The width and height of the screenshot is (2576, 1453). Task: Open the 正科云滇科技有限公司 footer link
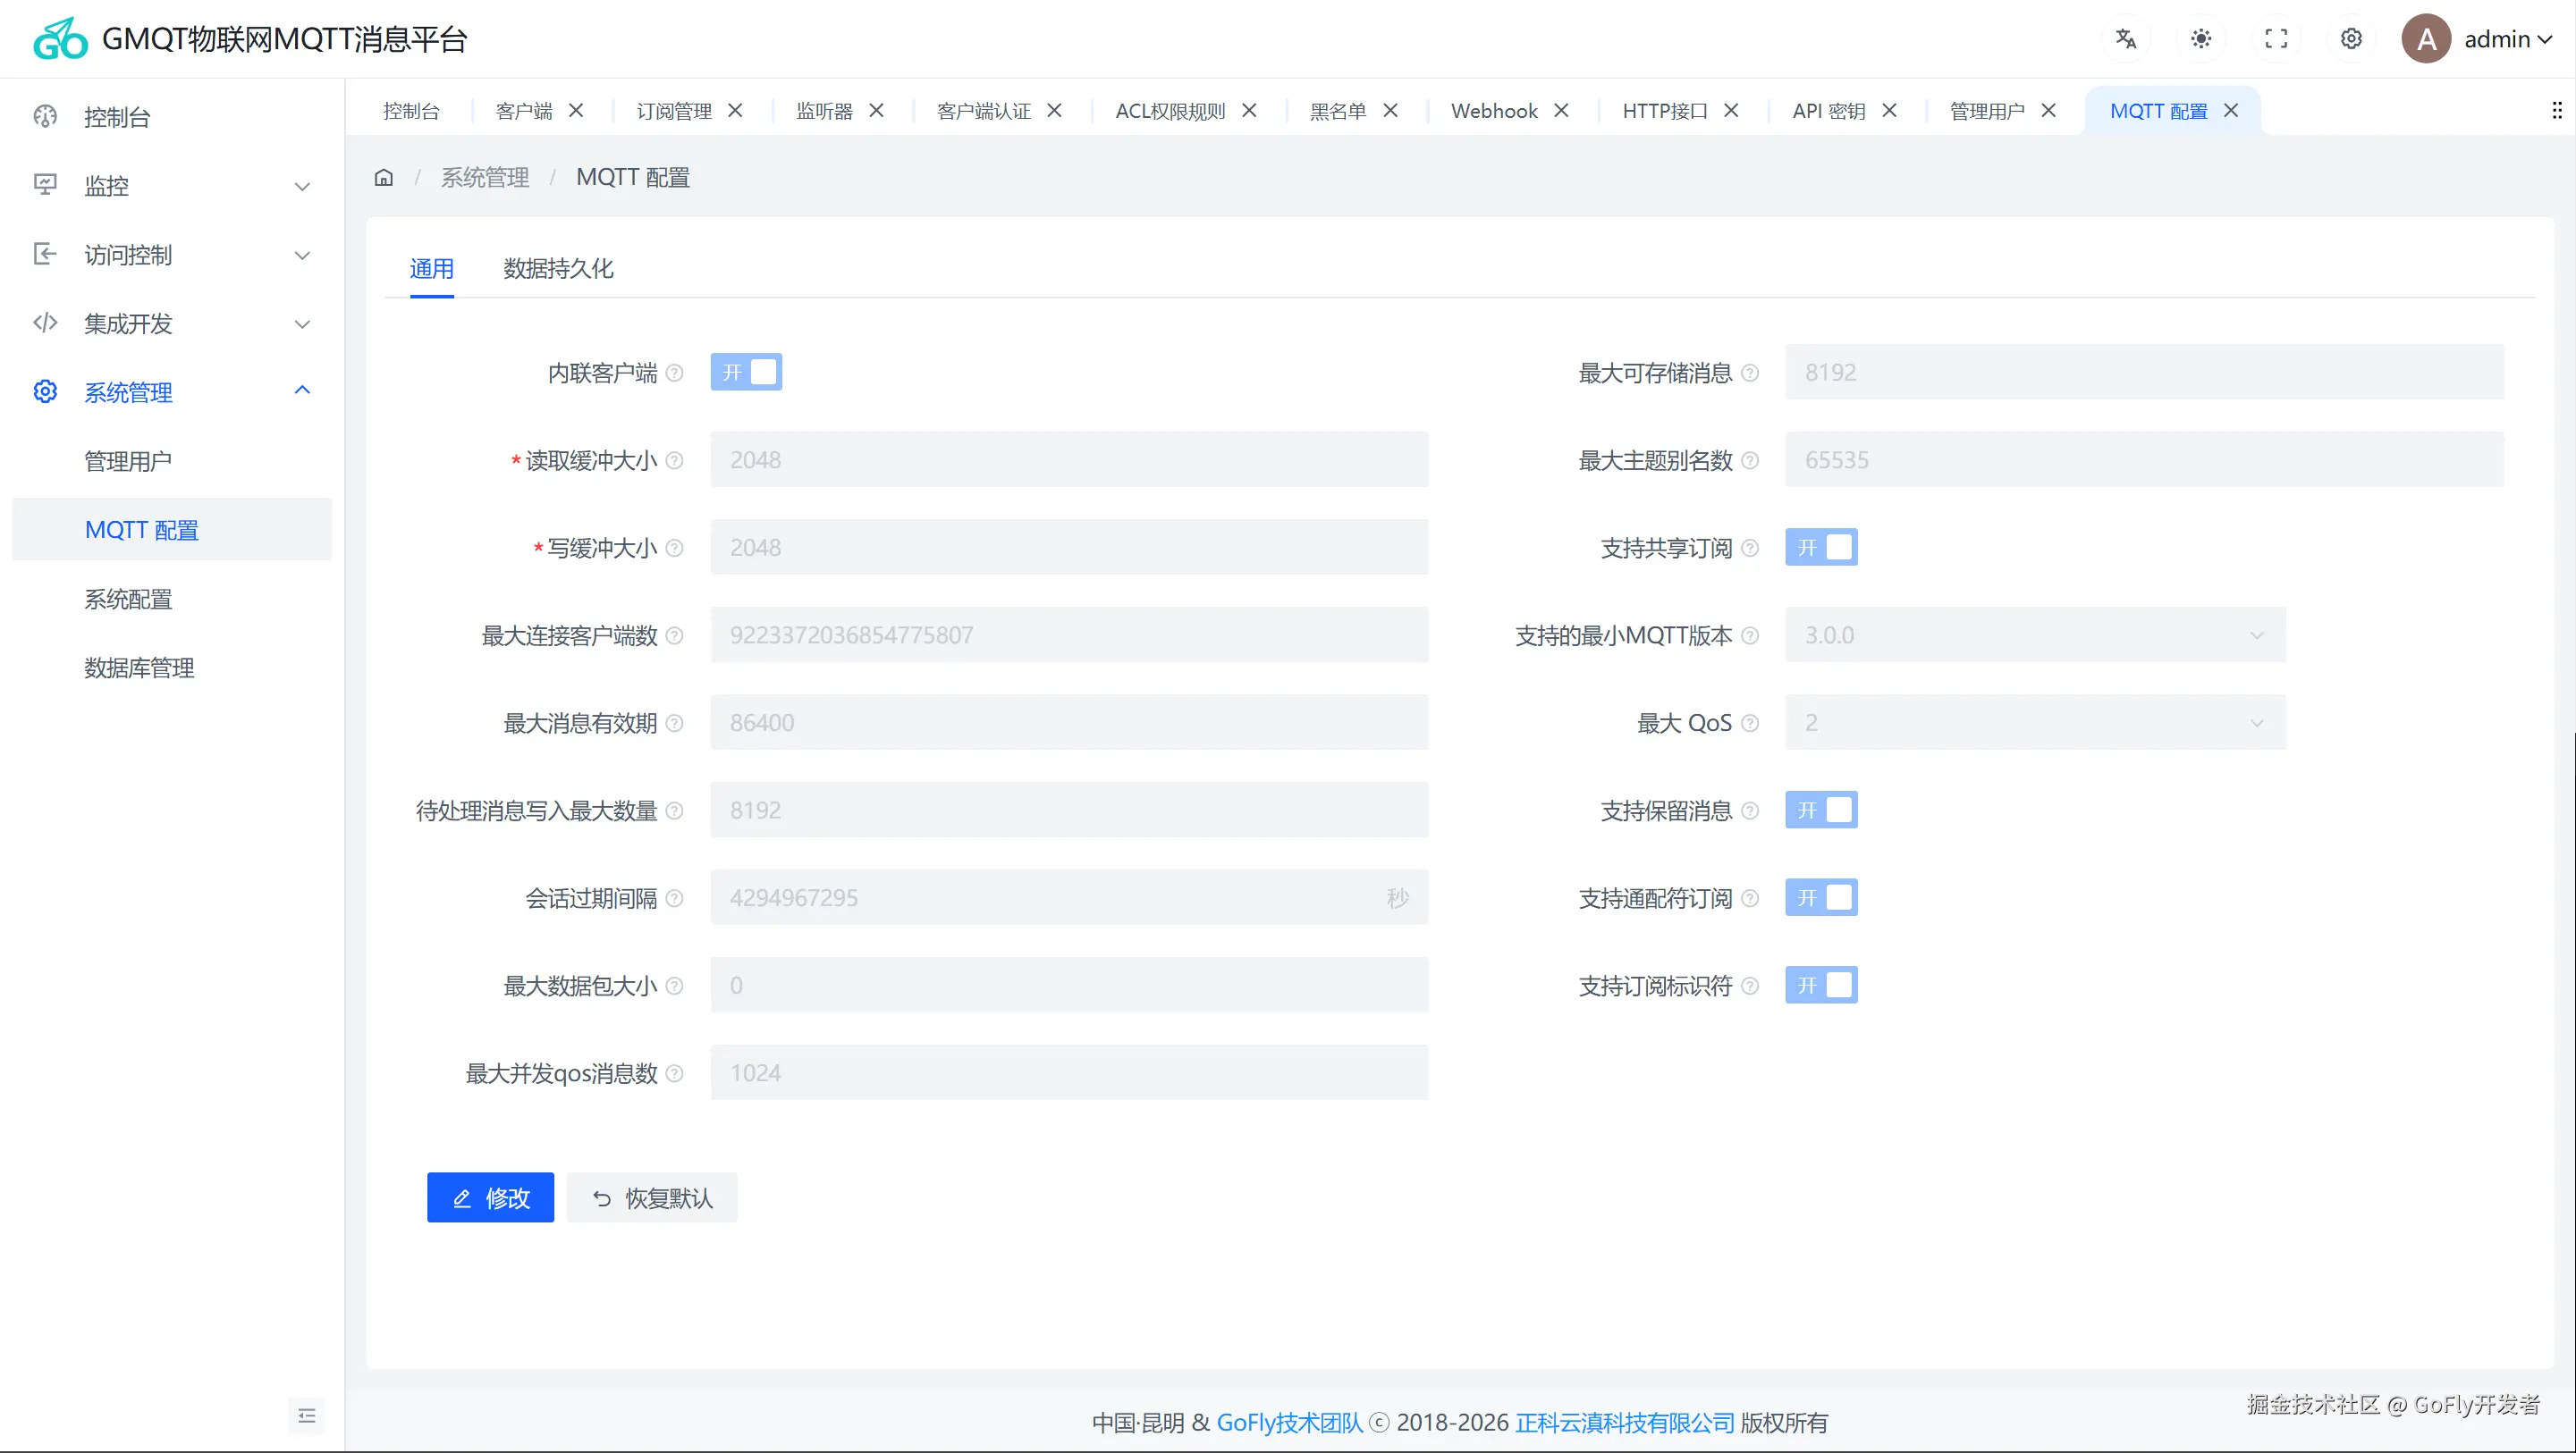1625,1423
